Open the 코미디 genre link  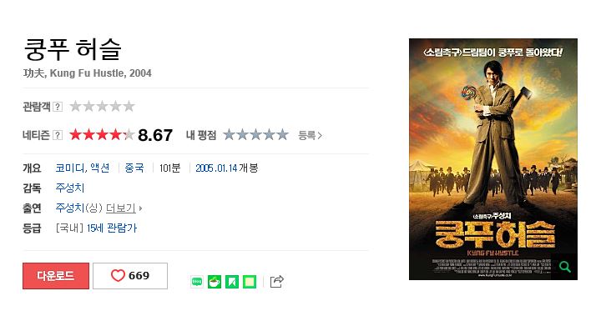pos(70,168)
